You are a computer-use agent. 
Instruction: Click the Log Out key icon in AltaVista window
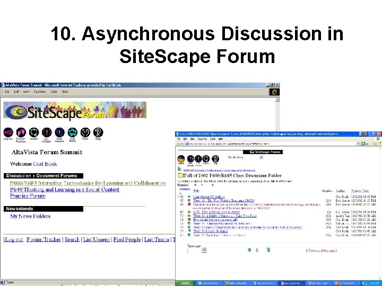(8, 133)
